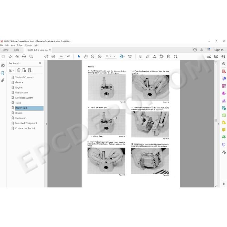Go to the Electrical System bookmark
The width and height of the screenshot is (227, 227).
point(24,98)
